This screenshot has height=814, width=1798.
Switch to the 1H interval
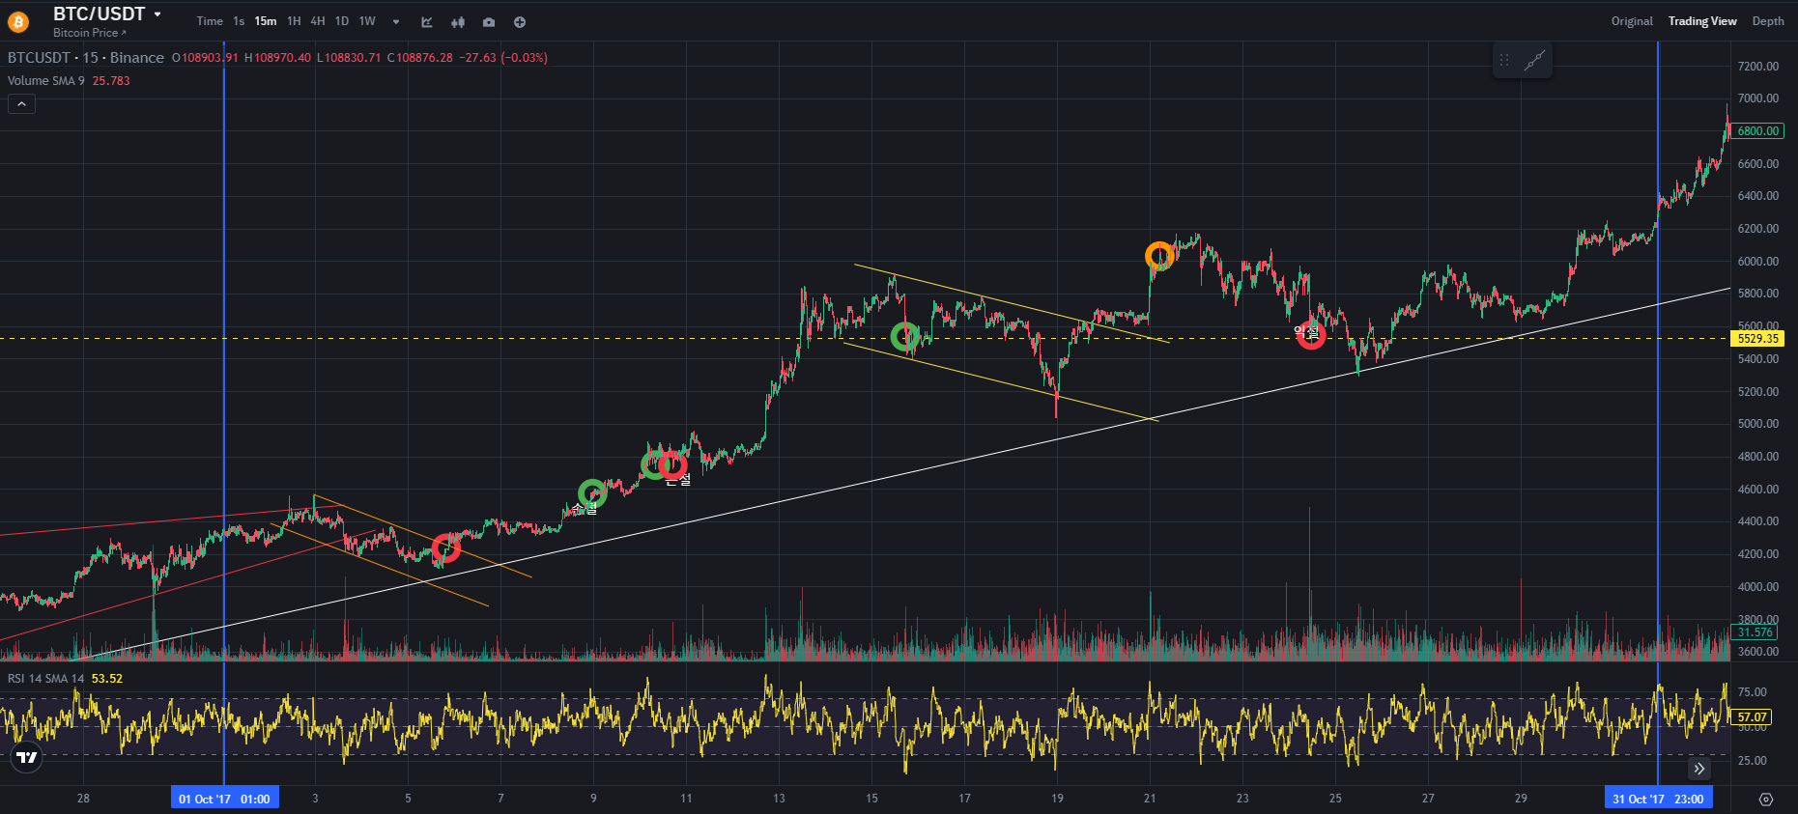[x=294, y=21]
